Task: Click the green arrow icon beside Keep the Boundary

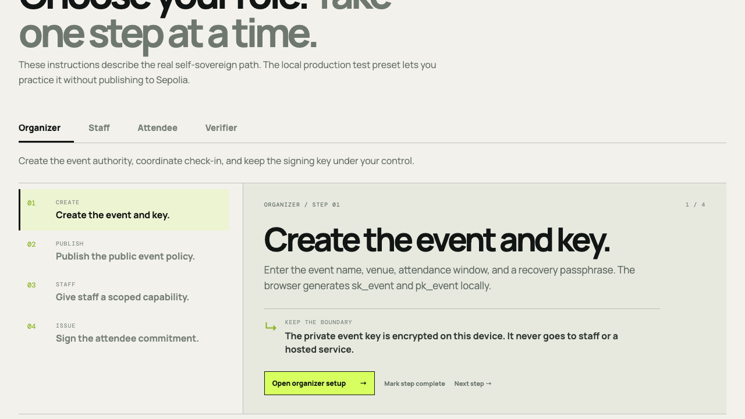Action: click(271, 327)
